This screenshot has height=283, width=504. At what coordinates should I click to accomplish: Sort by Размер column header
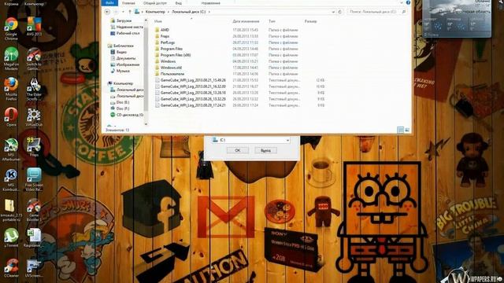pyautogui.click(x=310, y=21)
